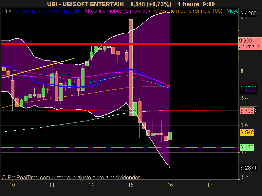Open "Moyenne mobile (Simple 50)" legend entry
The height and width of the screenshot is (196, 262).
(x=117, y=11)
